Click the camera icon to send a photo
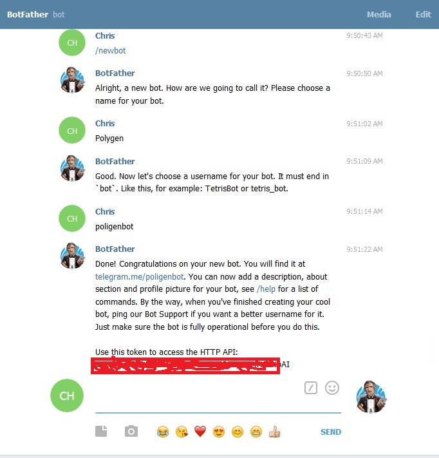The image size is (439, 458). point(131,431)
